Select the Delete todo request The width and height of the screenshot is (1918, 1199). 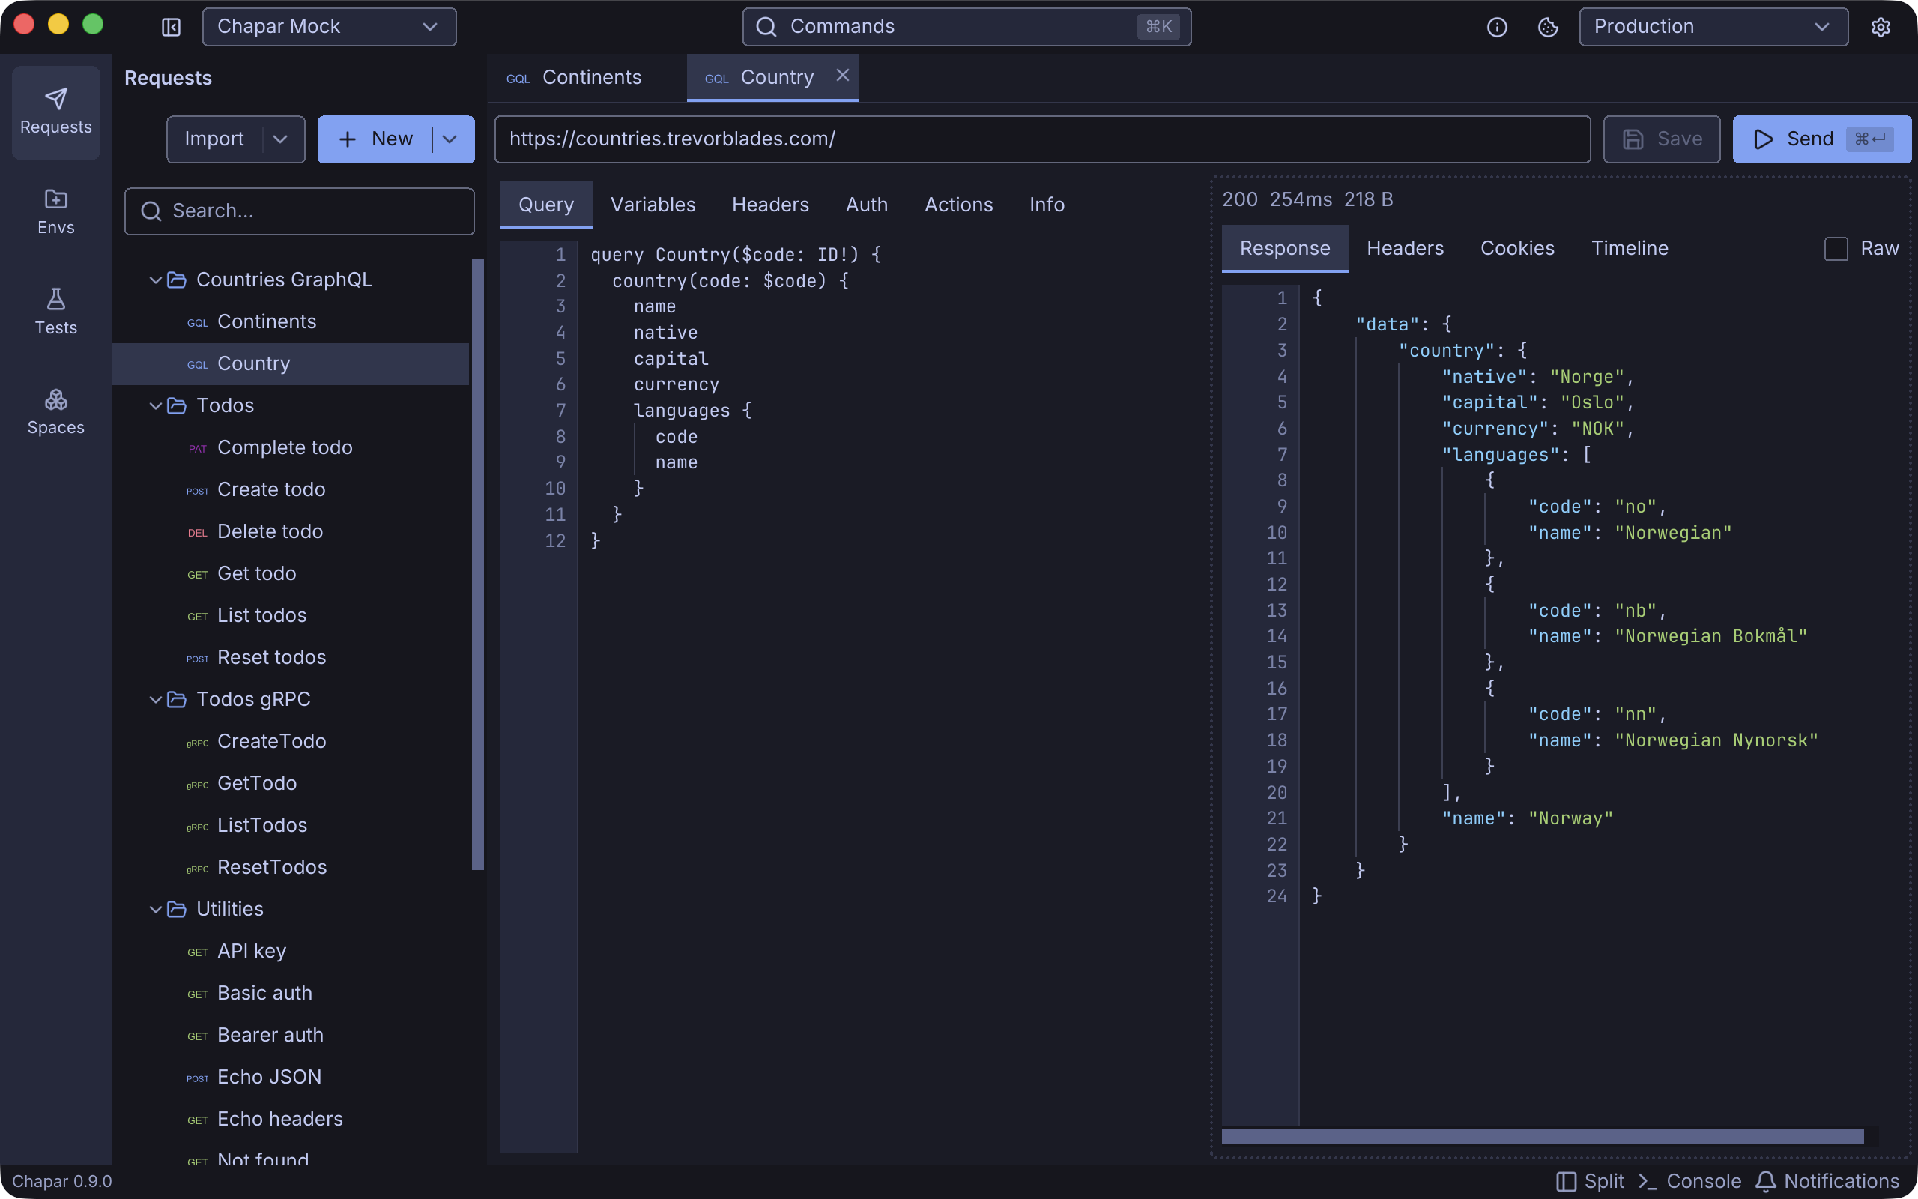coord(291,531)
